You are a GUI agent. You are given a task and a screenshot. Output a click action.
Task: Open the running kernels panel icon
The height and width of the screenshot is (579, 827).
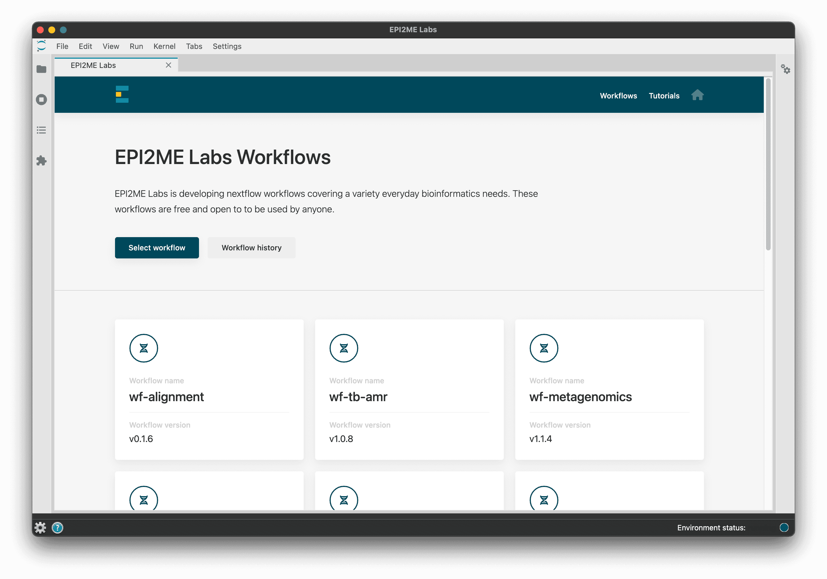[x=41, y=100]
